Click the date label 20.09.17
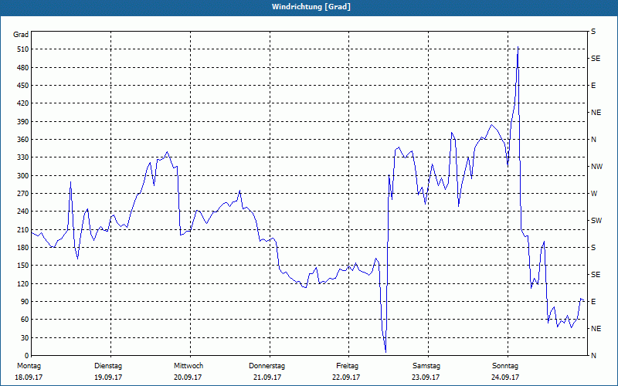 pyautogui.click(x=188, y=378)
